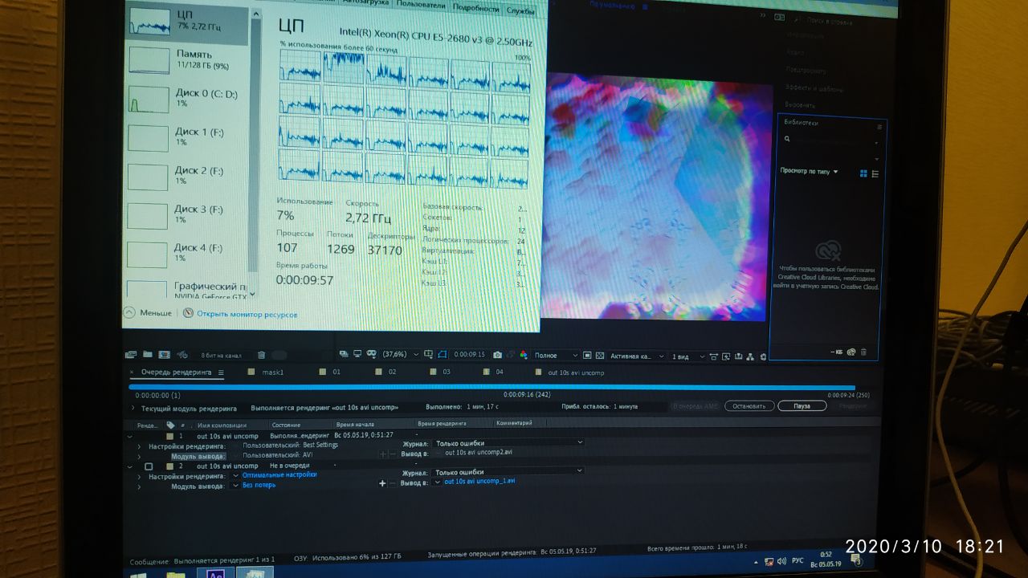Expand the Текущий модуль рендеринга section

[133, 408]
